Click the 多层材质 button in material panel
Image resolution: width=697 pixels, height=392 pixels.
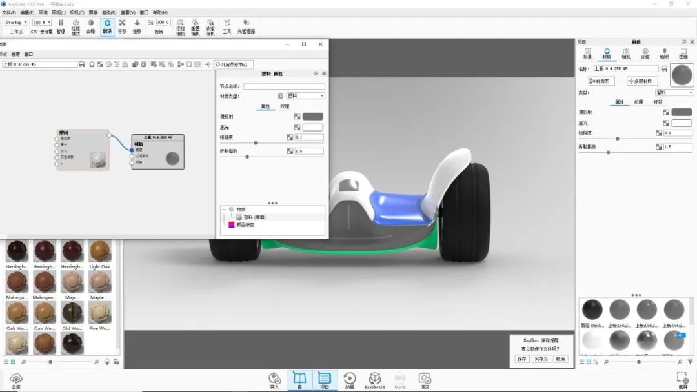point(642,81)
